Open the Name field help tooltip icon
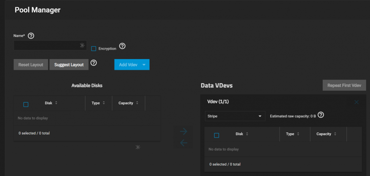This screenshot has height=176, width=370. (x=31, y=36)
